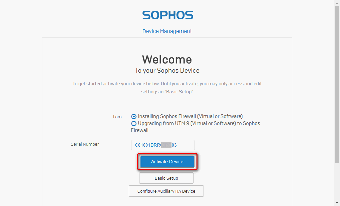The width and height of the screenshot is (340, 206).
Task: Open Basic Setup
Action: (x=166, y=178)
